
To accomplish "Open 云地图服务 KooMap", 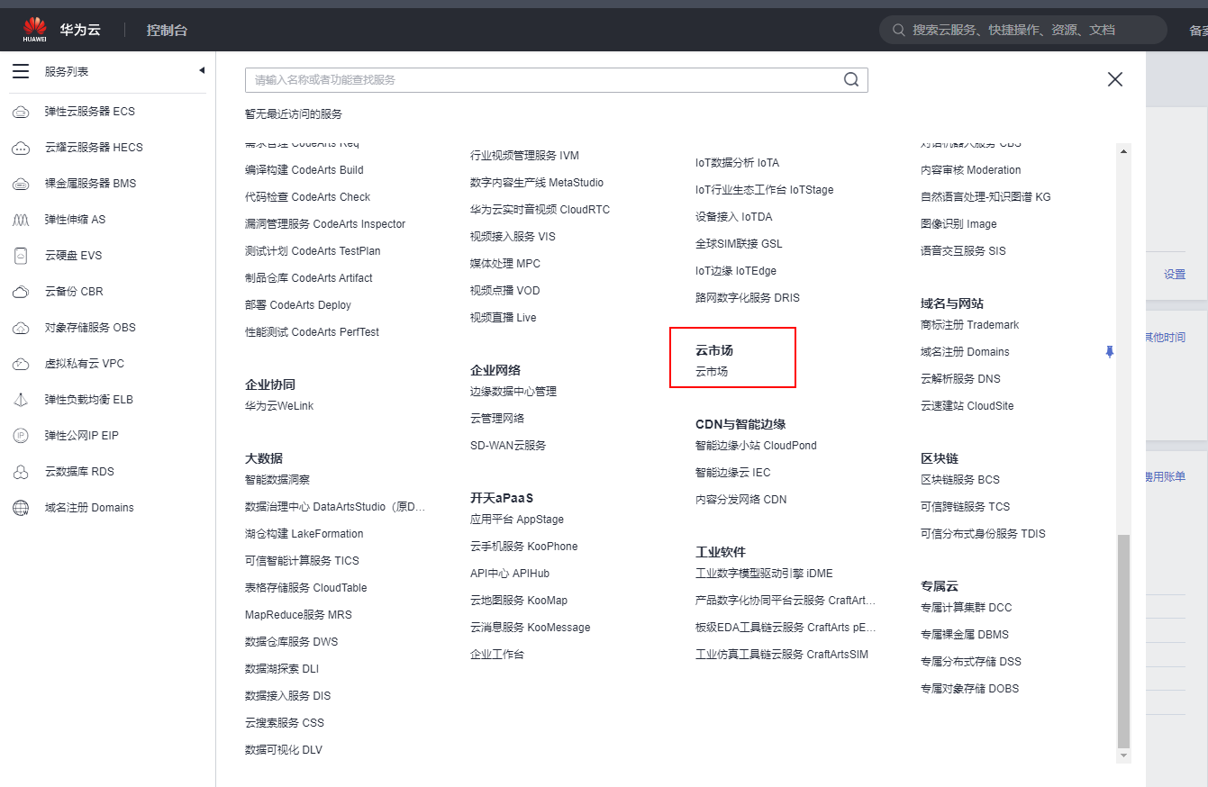I will coord(519,601).
